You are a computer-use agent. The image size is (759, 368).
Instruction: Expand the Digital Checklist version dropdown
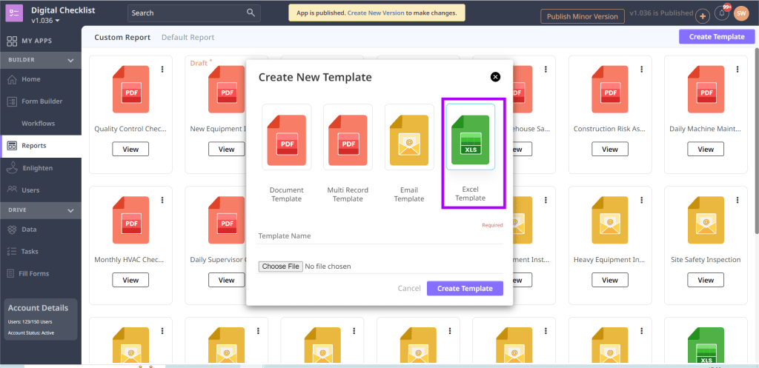(57, 21)
